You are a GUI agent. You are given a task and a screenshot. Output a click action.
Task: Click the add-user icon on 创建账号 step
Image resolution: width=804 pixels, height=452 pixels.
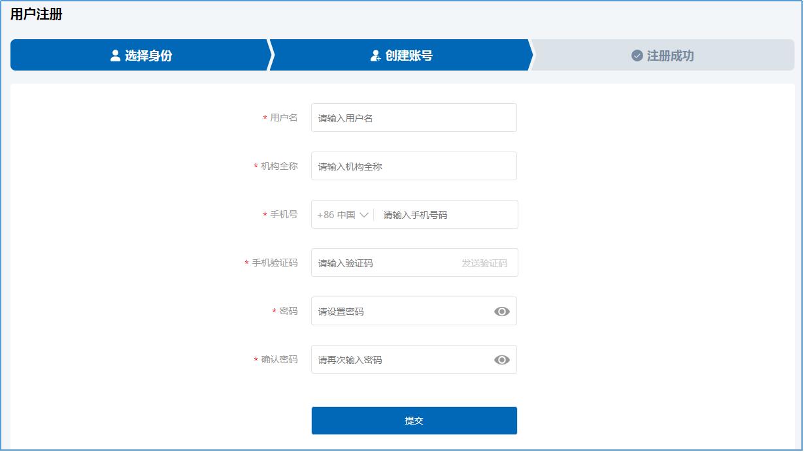click(376, 55)
